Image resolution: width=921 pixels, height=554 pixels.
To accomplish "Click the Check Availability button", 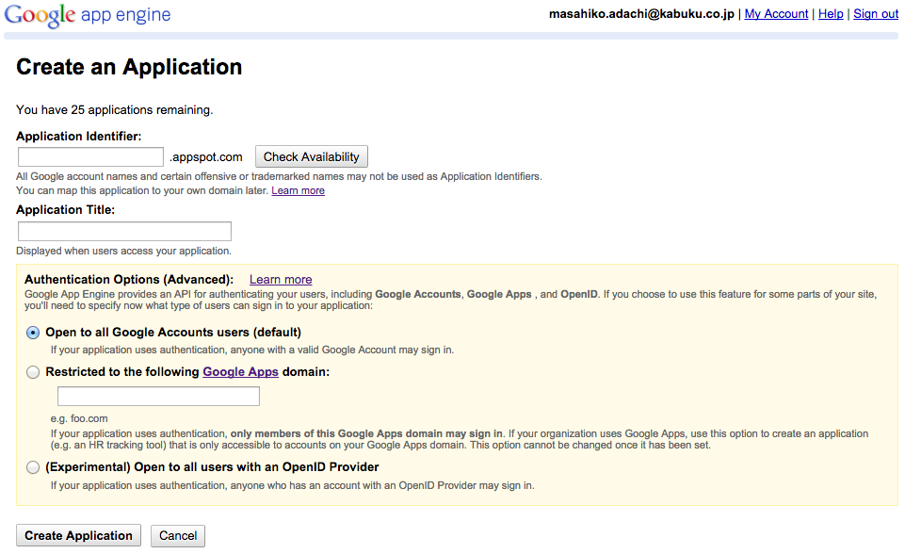I will pyautogui.click(x=312, y=156).
